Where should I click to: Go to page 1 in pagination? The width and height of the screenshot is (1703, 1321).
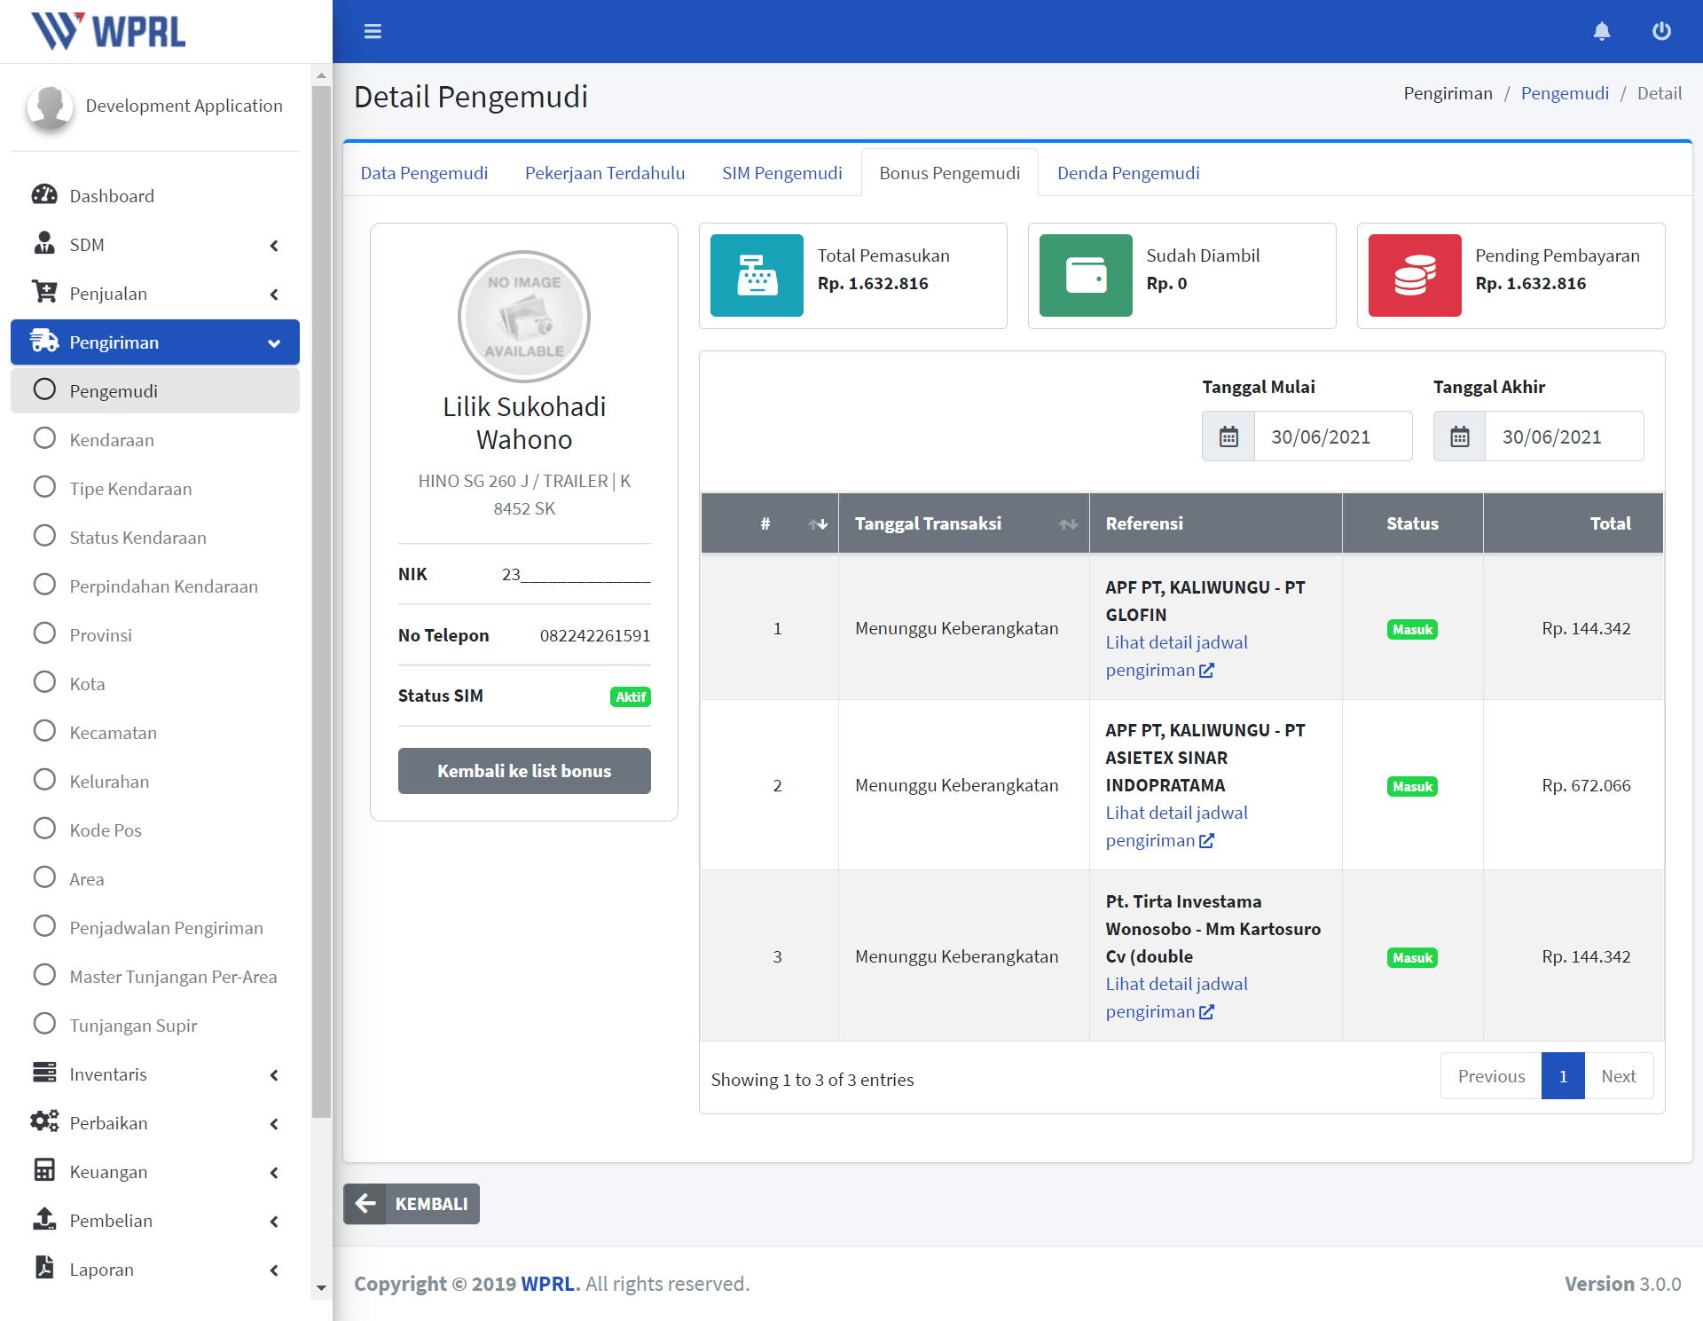(x=1563, y=1076)
